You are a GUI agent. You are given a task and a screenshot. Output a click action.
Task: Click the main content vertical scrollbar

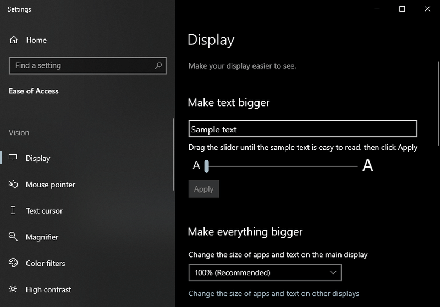point(438,103)
